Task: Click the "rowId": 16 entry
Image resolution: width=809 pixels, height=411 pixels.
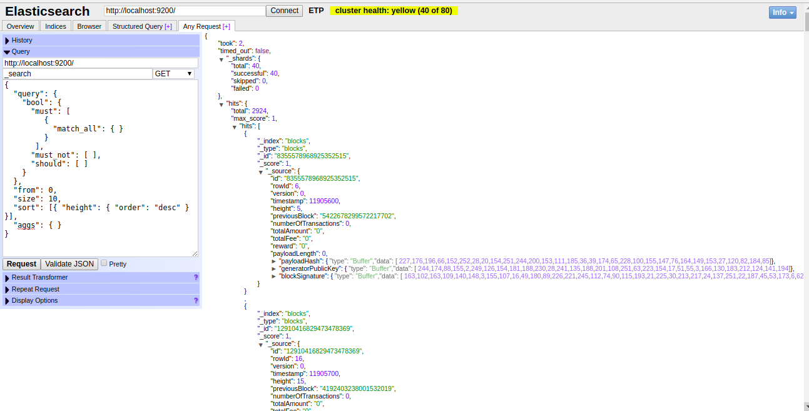Action: coord(288,358)
